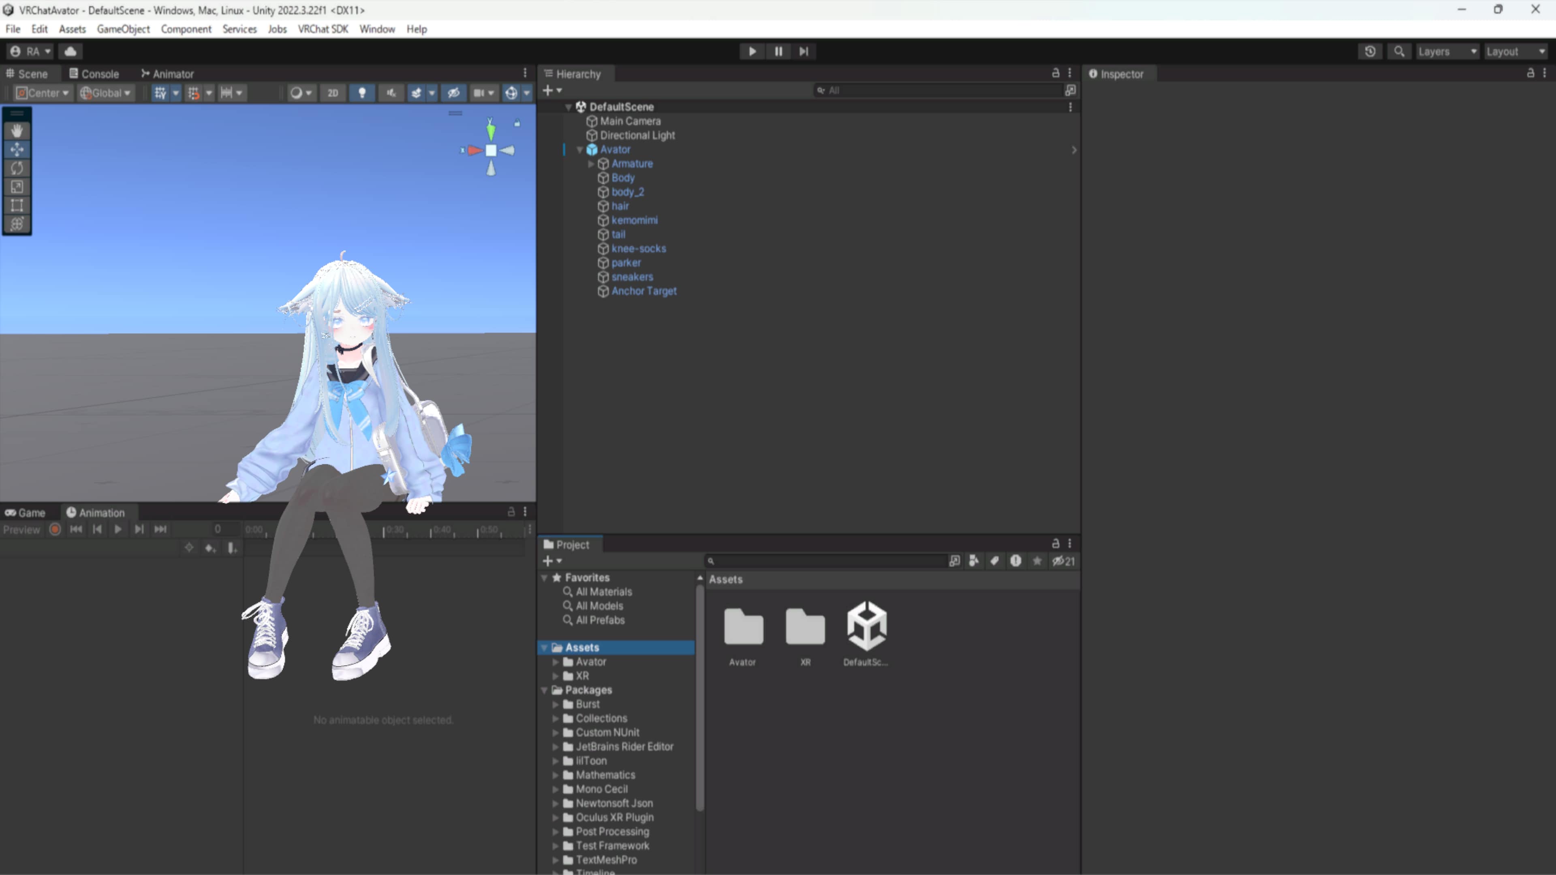
Task: Open the Center pivot dropdown
Action: [42, 93]
